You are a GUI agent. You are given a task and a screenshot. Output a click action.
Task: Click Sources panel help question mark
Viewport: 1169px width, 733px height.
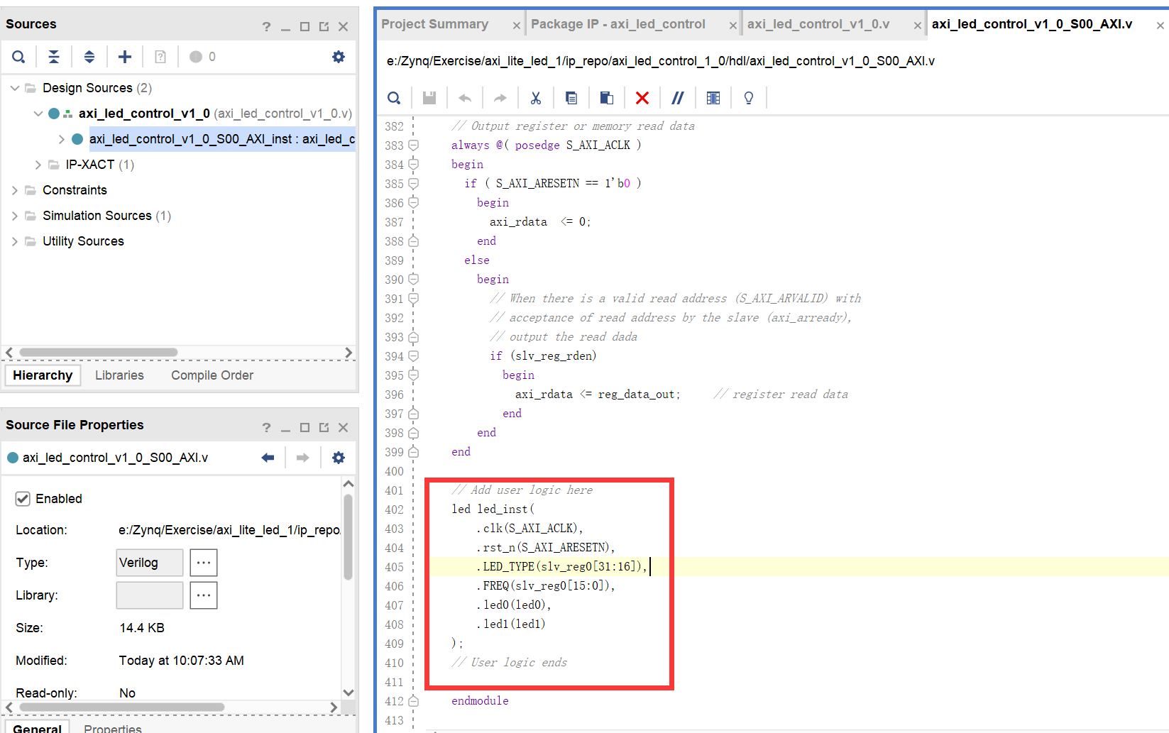pos(266,27)
